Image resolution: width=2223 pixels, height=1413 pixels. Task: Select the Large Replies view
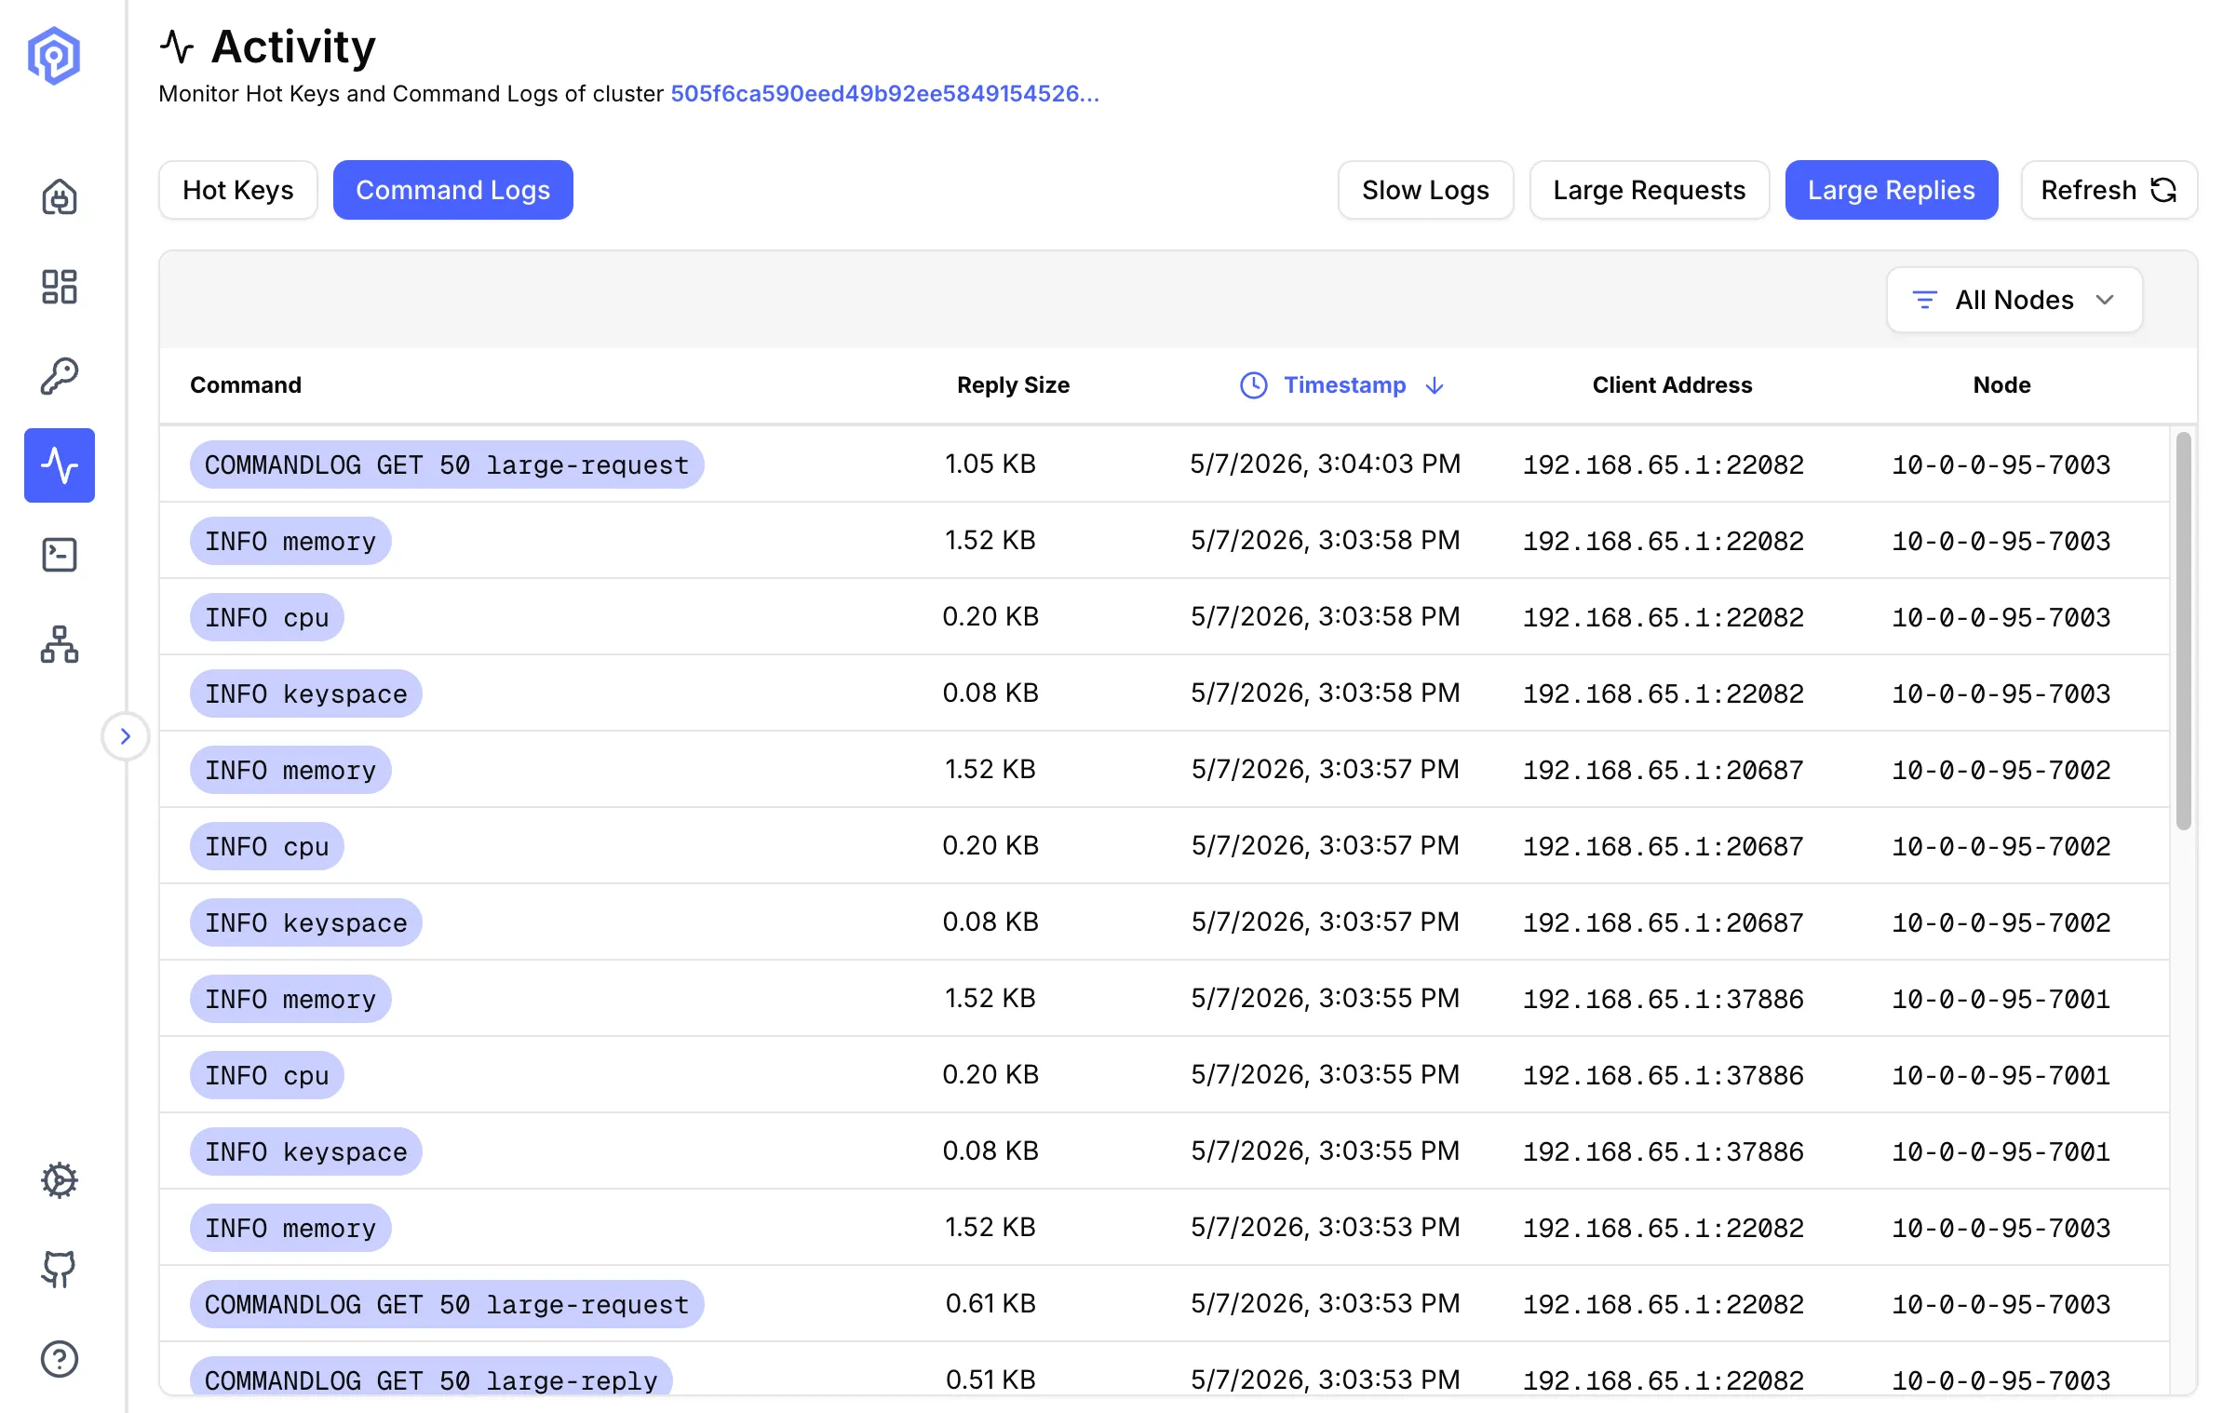click(1892, 190)
